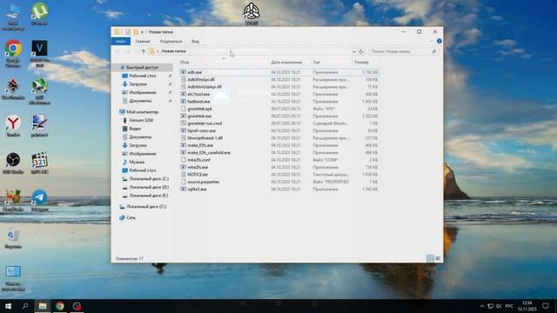Click the Forward navigation arrow
The height and width of the screenshot is (313, 557).
click(128, 51)
